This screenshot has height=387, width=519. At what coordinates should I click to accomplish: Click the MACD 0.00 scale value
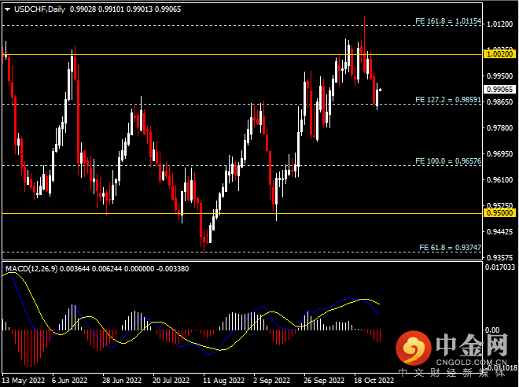click(492, 330)
